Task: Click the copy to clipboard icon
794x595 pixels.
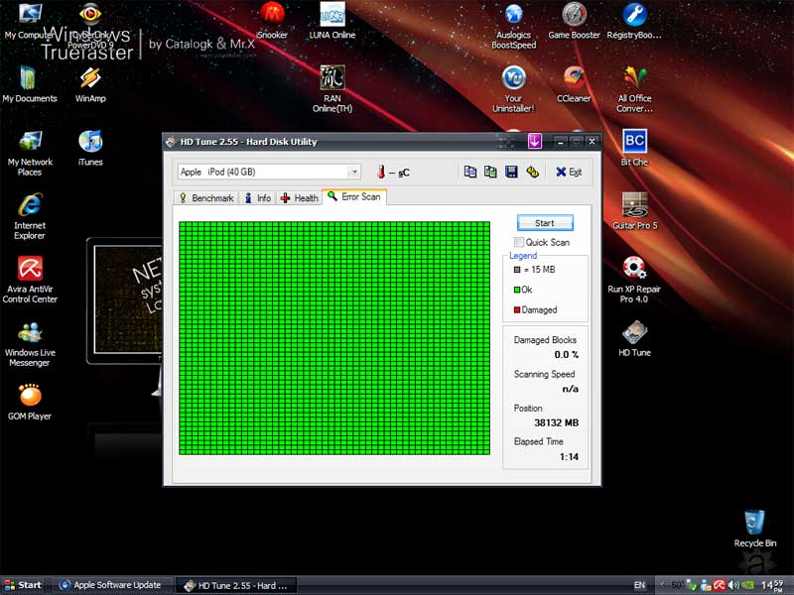Action: pos(470,172)
